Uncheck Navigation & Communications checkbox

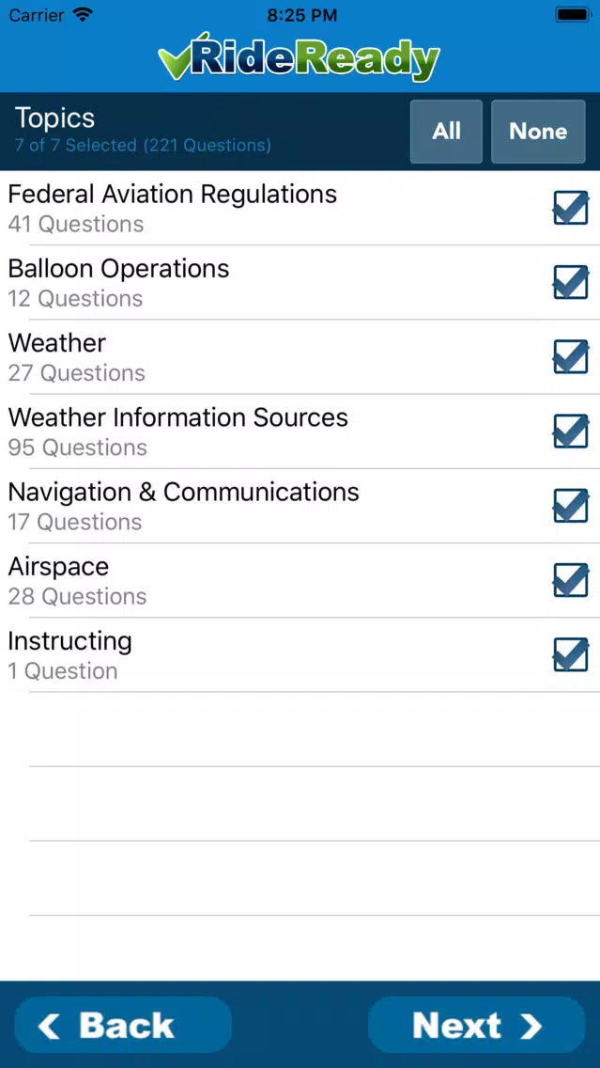coord(570,506)
